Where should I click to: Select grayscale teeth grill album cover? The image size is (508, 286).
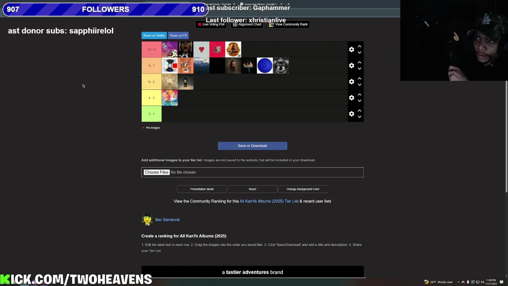[281, 66]
